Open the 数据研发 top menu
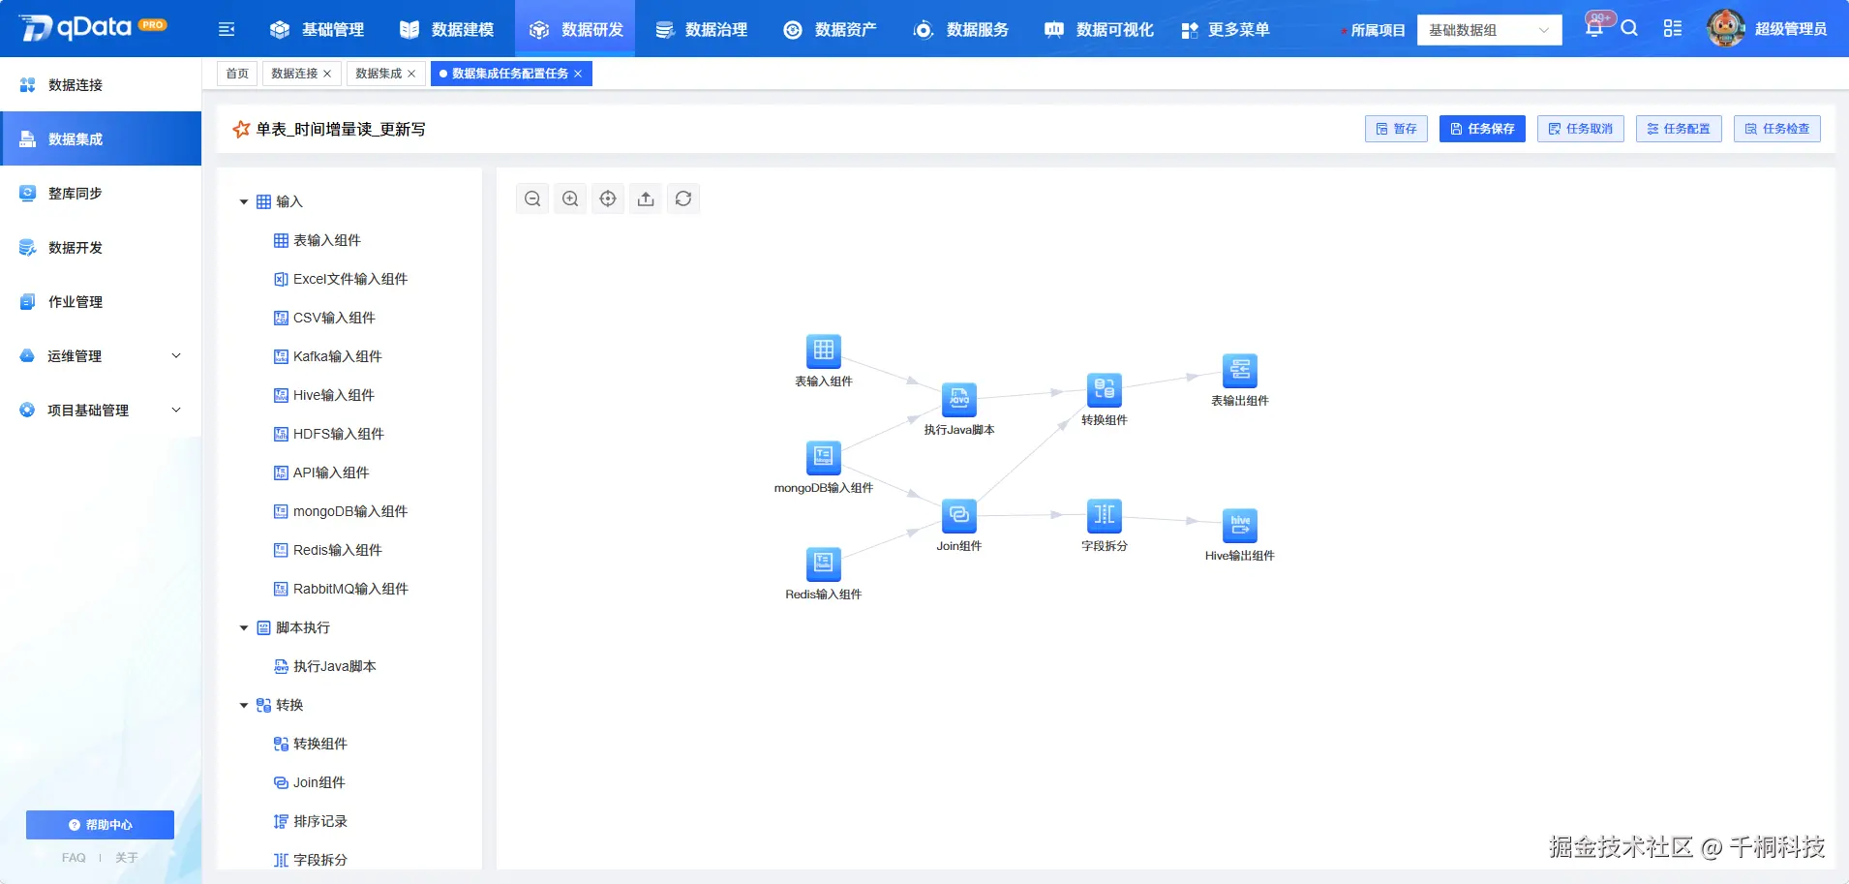The height and width of the screenshot is (884, 1849). click(576, 29)
